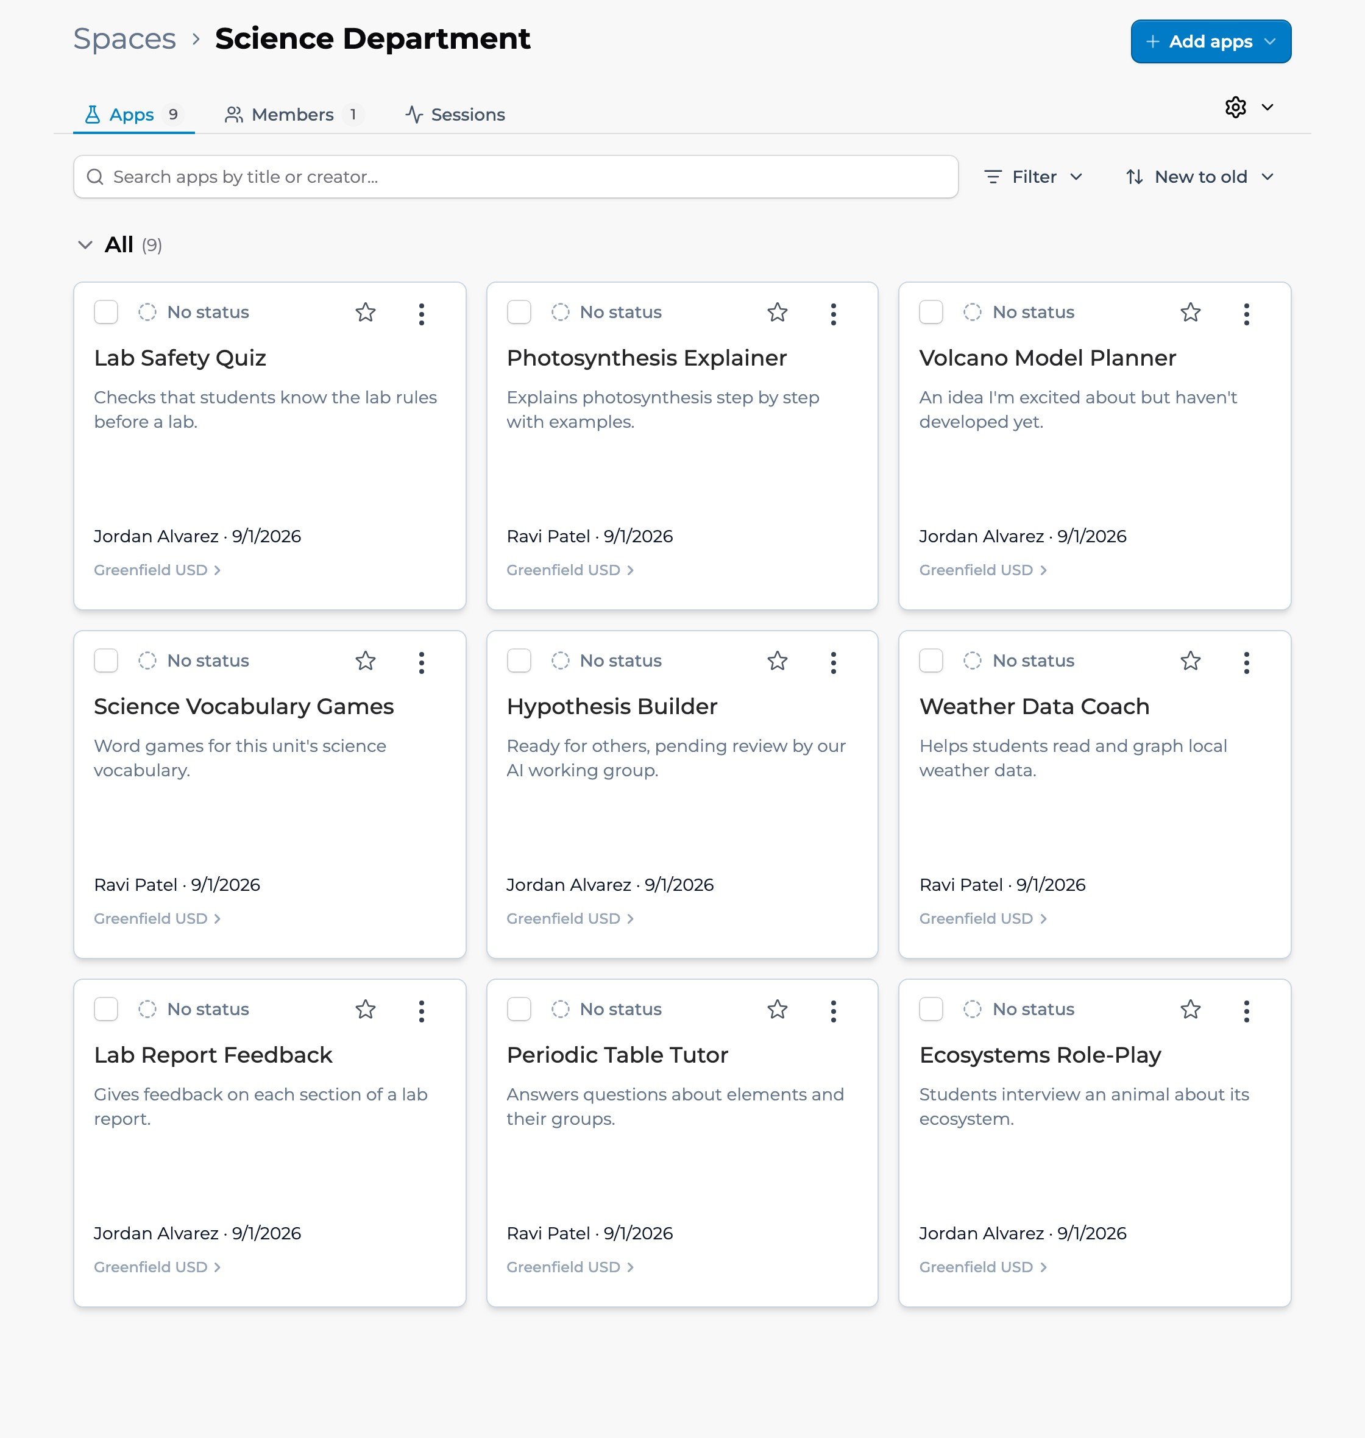Check the Photosynthesis Explainer card
This screenshot has width=1365, height=1438.
[519, 312]
